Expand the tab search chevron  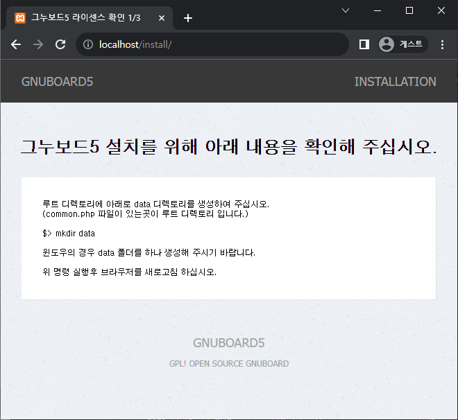(x=346, y=11)
